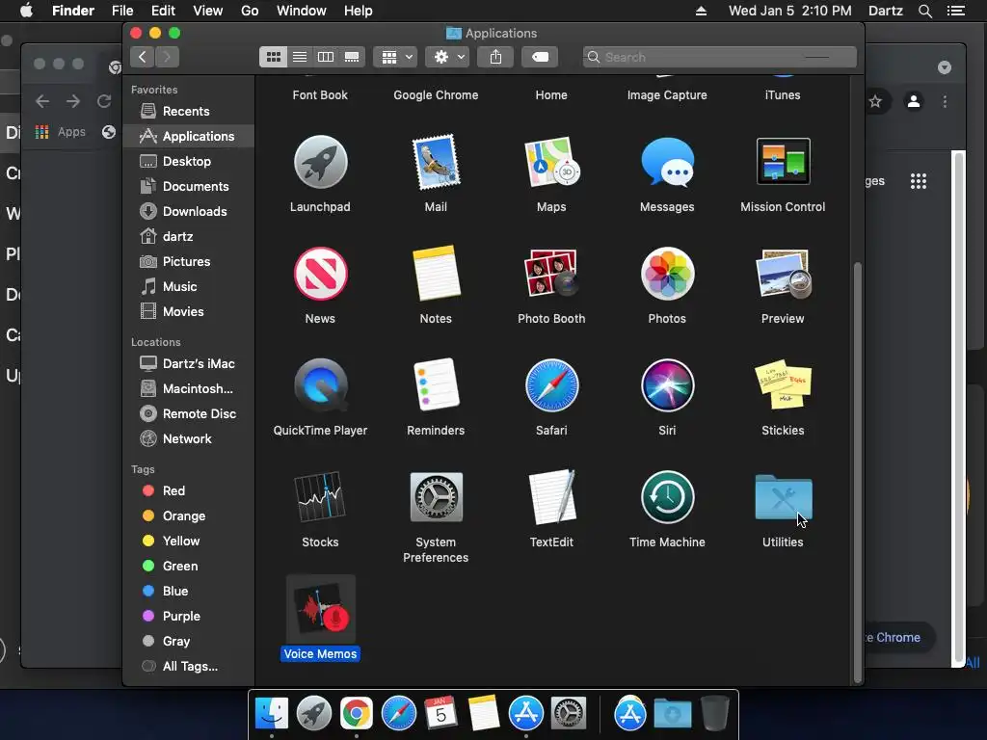
Task: Click the Safari icon in Applications window
Action: 551,385
